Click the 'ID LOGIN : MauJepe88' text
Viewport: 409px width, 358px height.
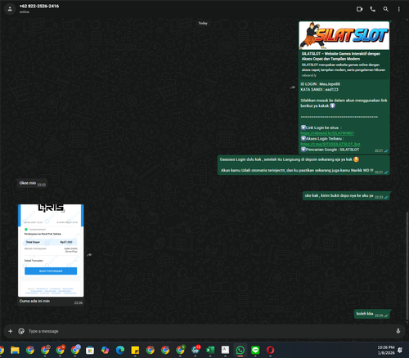coord(320,84)
